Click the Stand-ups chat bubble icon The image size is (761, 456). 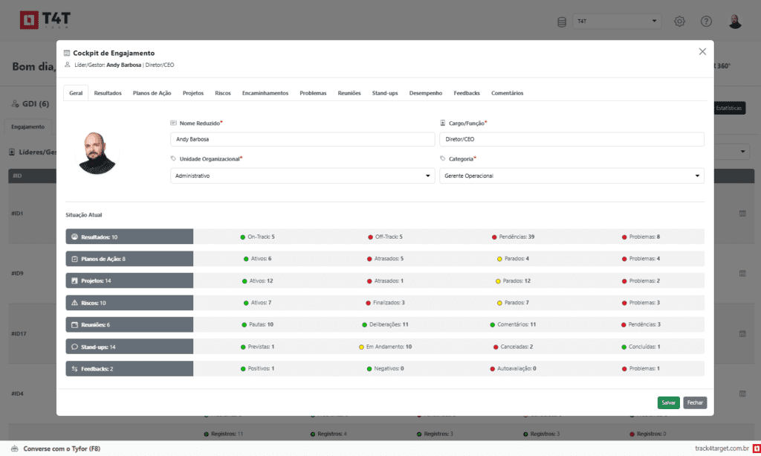(x=74, y=347)
